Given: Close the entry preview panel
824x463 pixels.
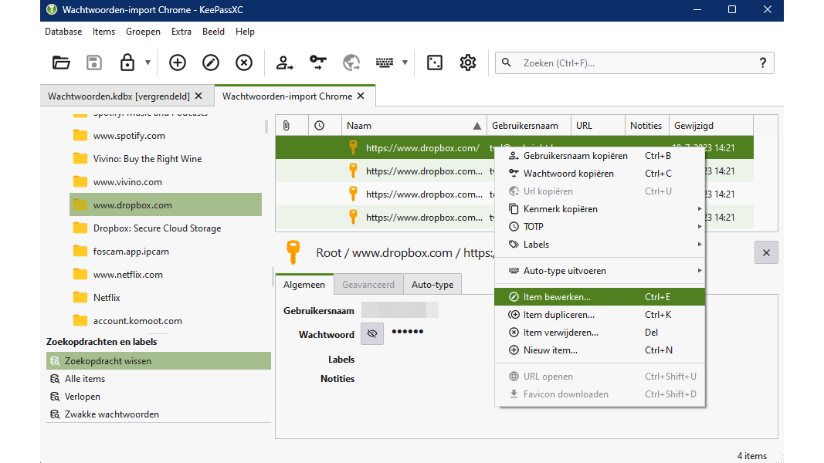Looking at the screenshot, I should (766, 252).
